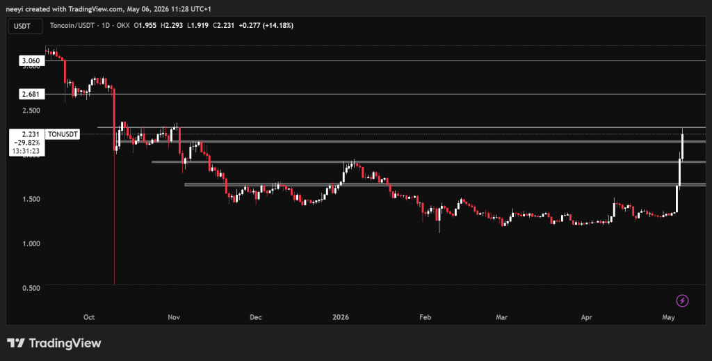
Task: Click the +0.277 (+14.18%) change value
Action: pyautogui.click(x=266, y=26)
